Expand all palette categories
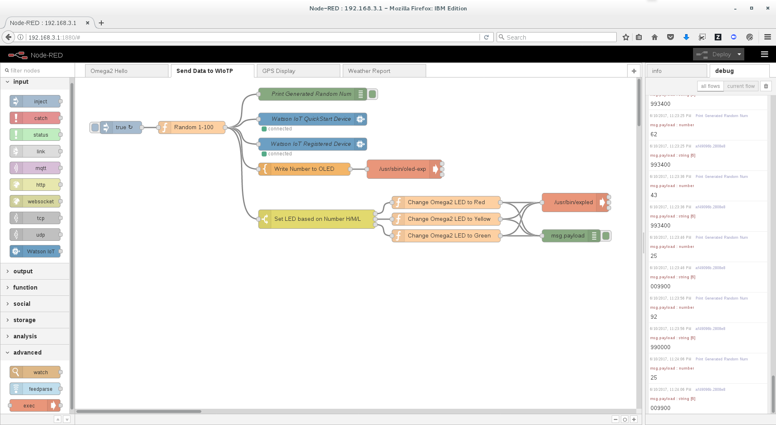Viewport: 776px width, 425px height. tap(67, 419)
